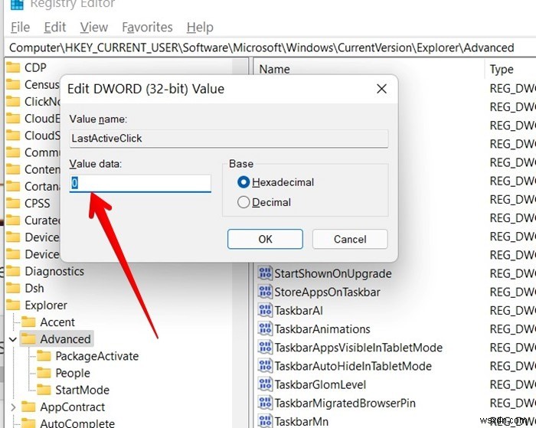Click the Explorer folder icon

click(13, 305)
